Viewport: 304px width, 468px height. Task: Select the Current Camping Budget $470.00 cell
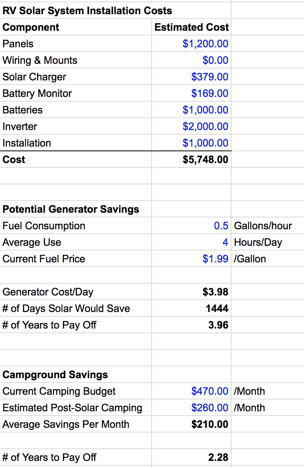tap(209, 391)
